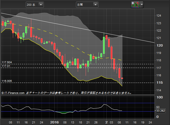The width and height of the screenshot is (170, 125).
Task: Click the 03 date label on time axis
Action: 111,122
